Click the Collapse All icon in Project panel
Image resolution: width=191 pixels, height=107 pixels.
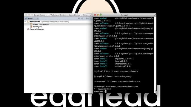pyautogui.click(x=82, y=18)
